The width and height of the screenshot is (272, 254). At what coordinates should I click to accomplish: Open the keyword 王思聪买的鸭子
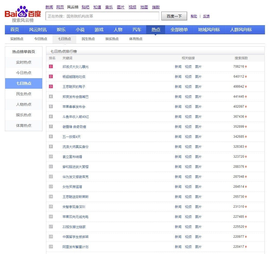[74, 87]
